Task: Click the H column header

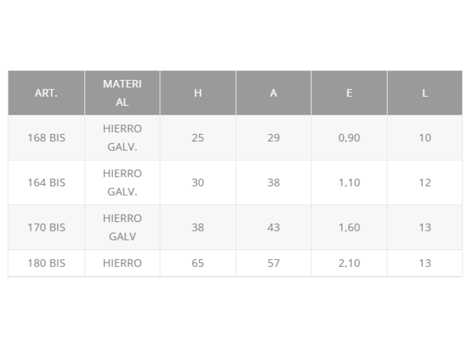Action: point(198,93)
